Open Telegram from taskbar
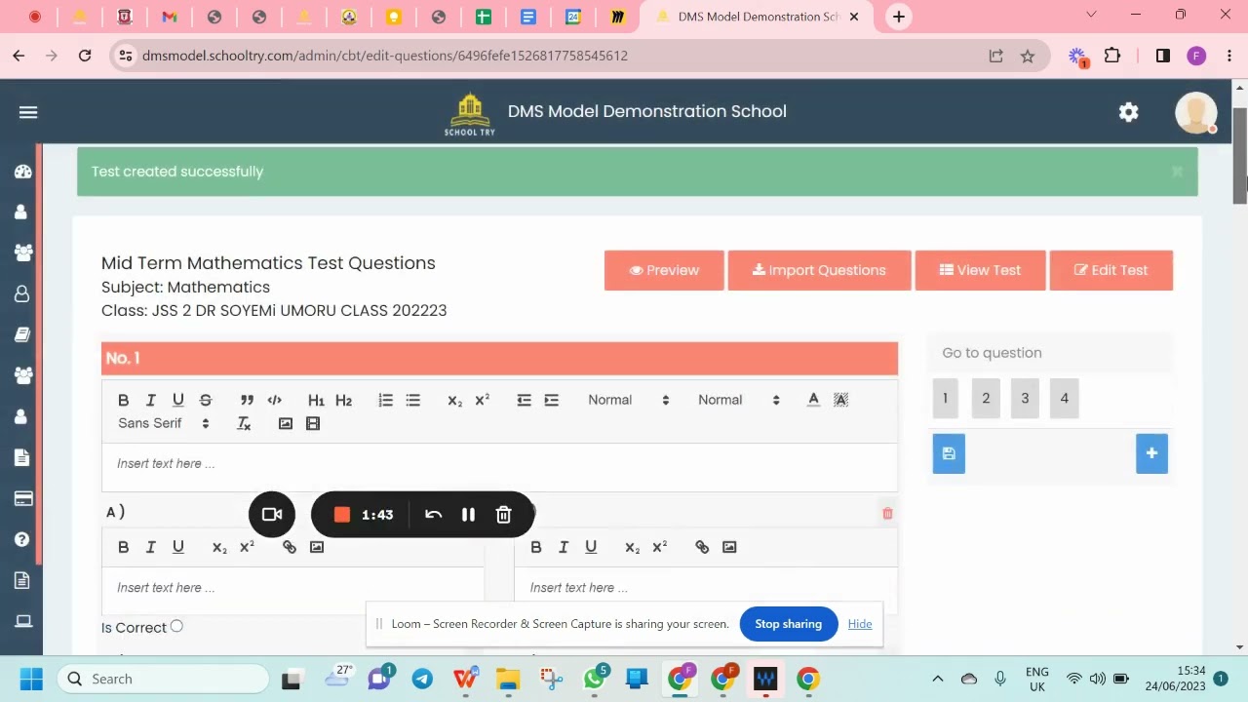 (422, 679)
